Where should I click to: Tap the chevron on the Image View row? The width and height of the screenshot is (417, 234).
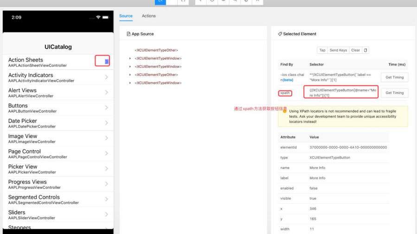click(106, 138)
